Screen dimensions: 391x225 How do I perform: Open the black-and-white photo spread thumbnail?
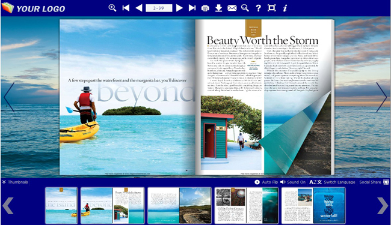click(247, 206)
